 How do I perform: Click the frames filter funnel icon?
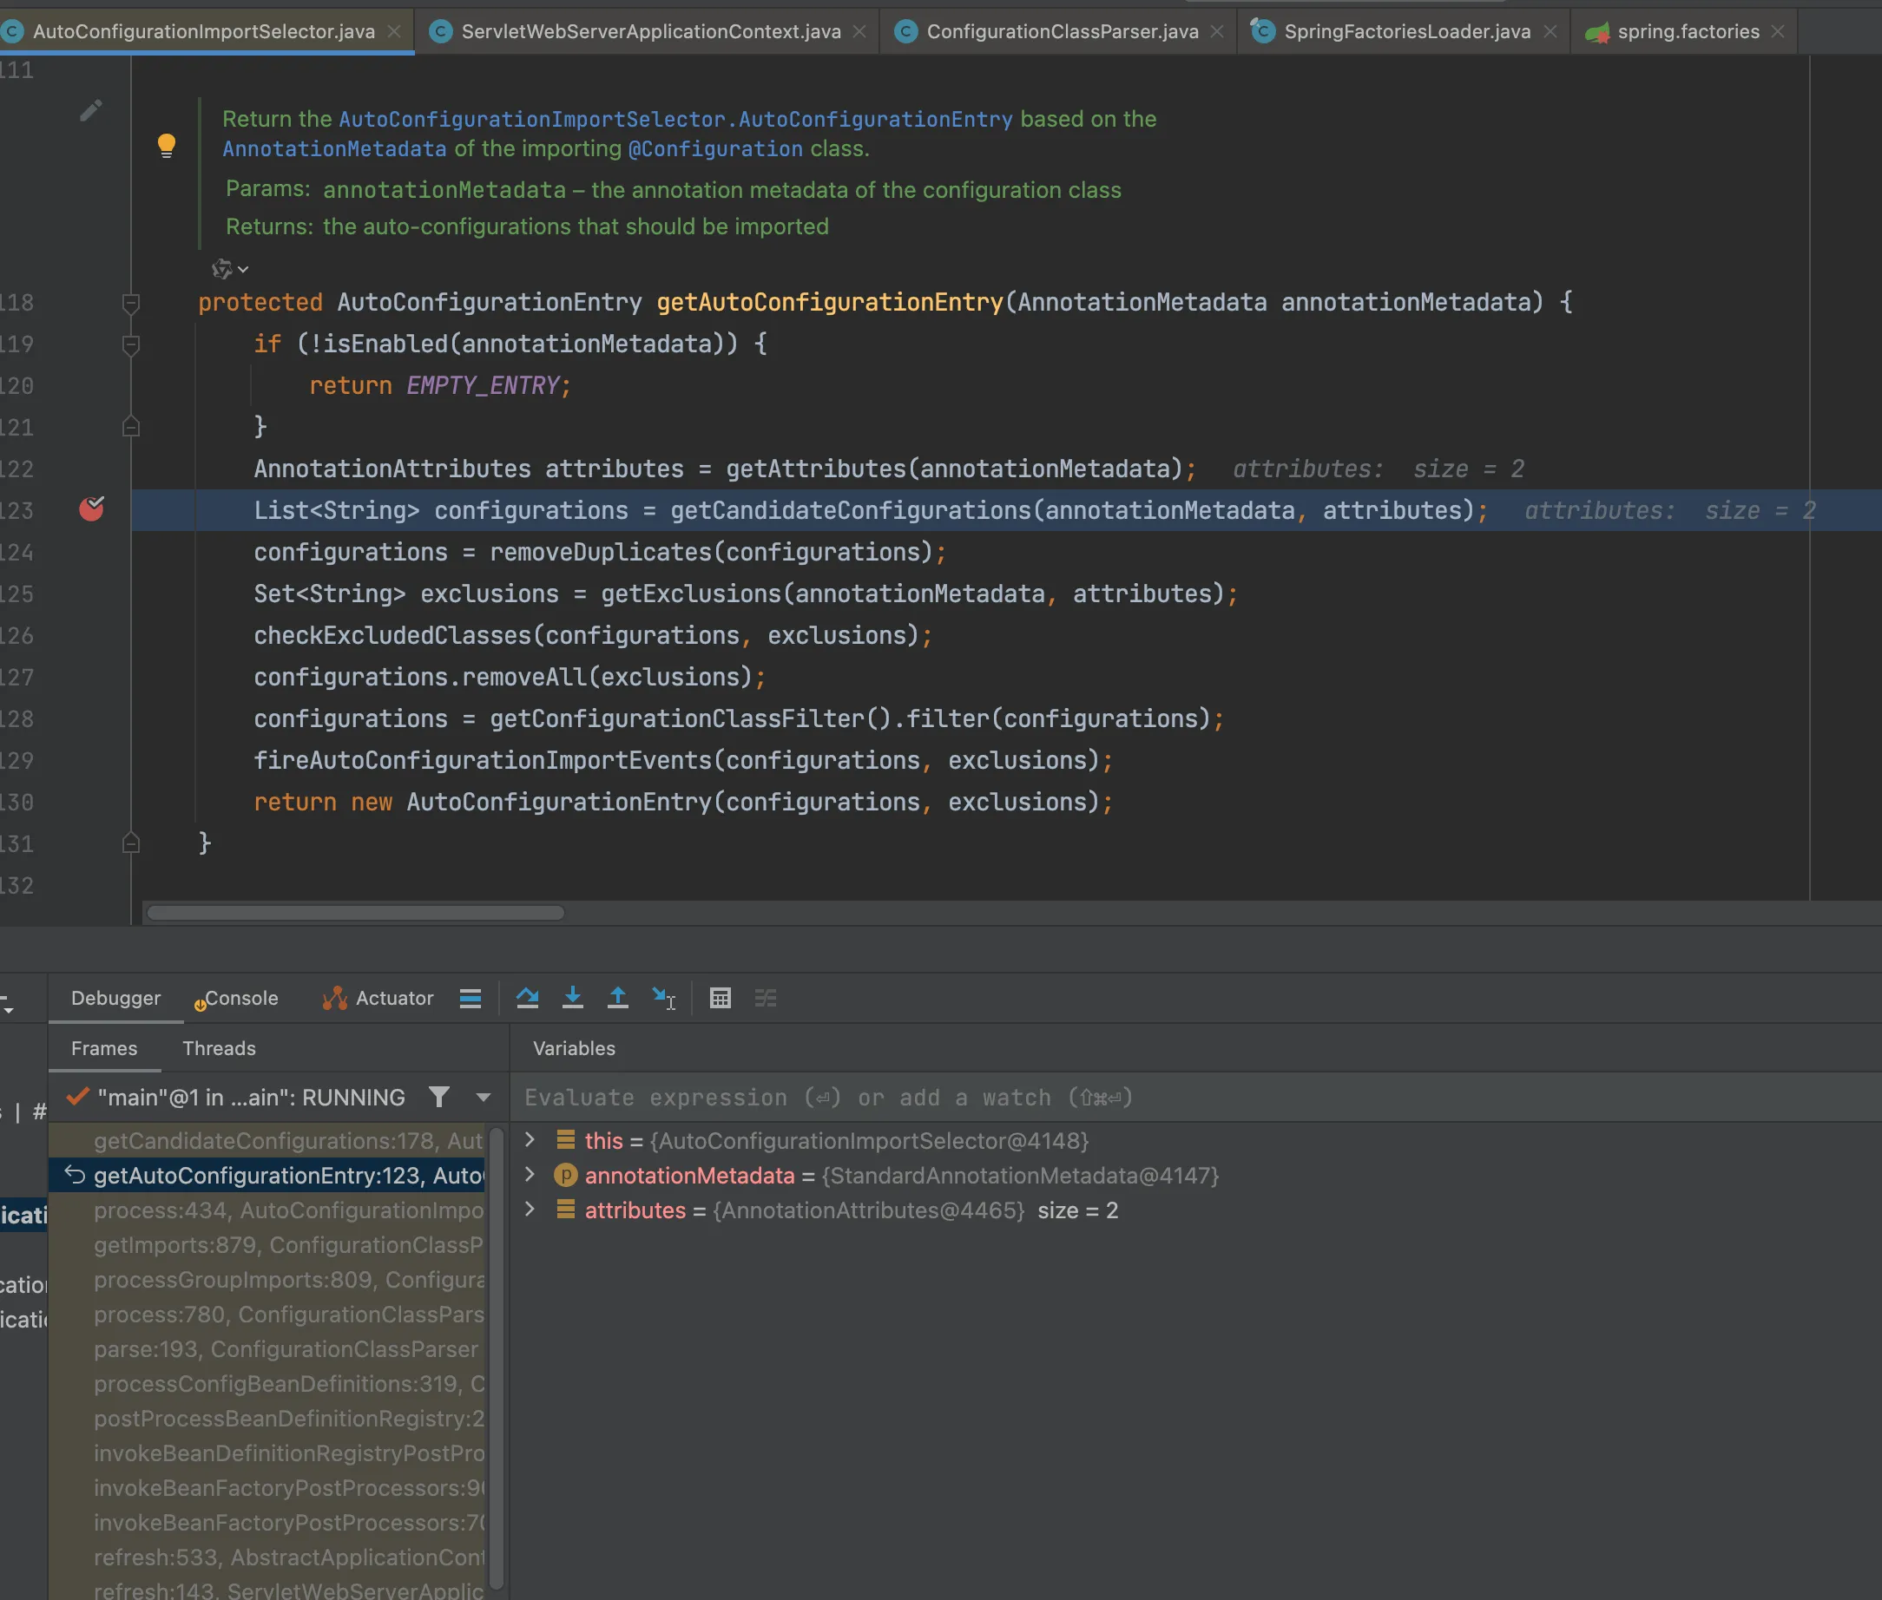pos(439,1098)
